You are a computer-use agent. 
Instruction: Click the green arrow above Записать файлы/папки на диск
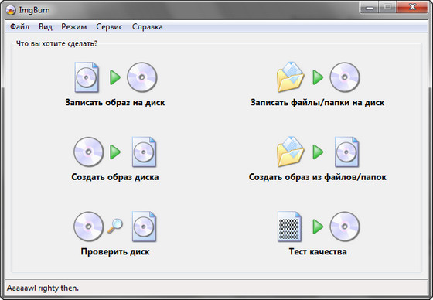[x=318, y=77]
